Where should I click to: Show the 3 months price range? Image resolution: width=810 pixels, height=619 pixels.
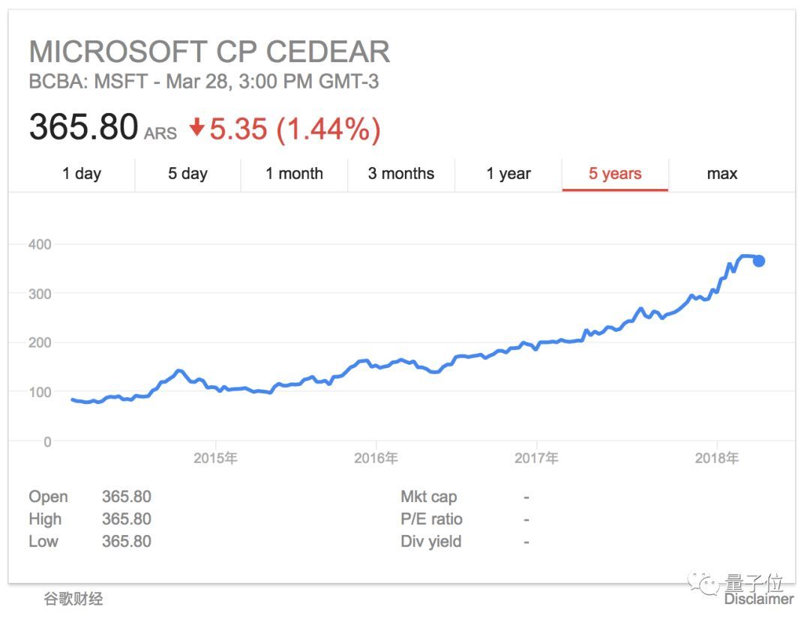(x=401, y=174)
